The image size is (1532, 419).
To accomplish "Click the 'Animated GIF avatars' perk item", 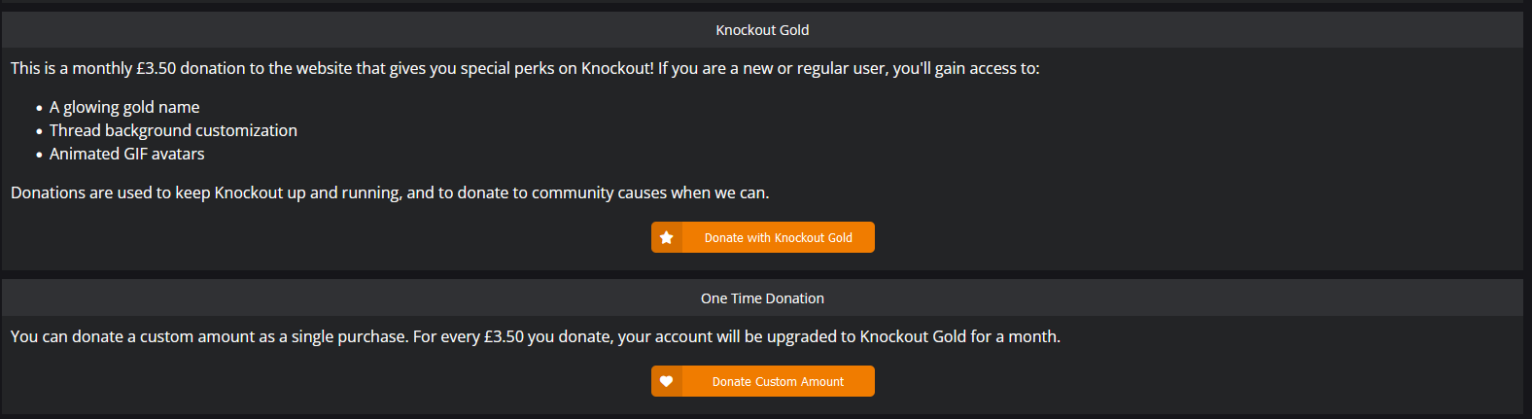I will tap(126, 154).
